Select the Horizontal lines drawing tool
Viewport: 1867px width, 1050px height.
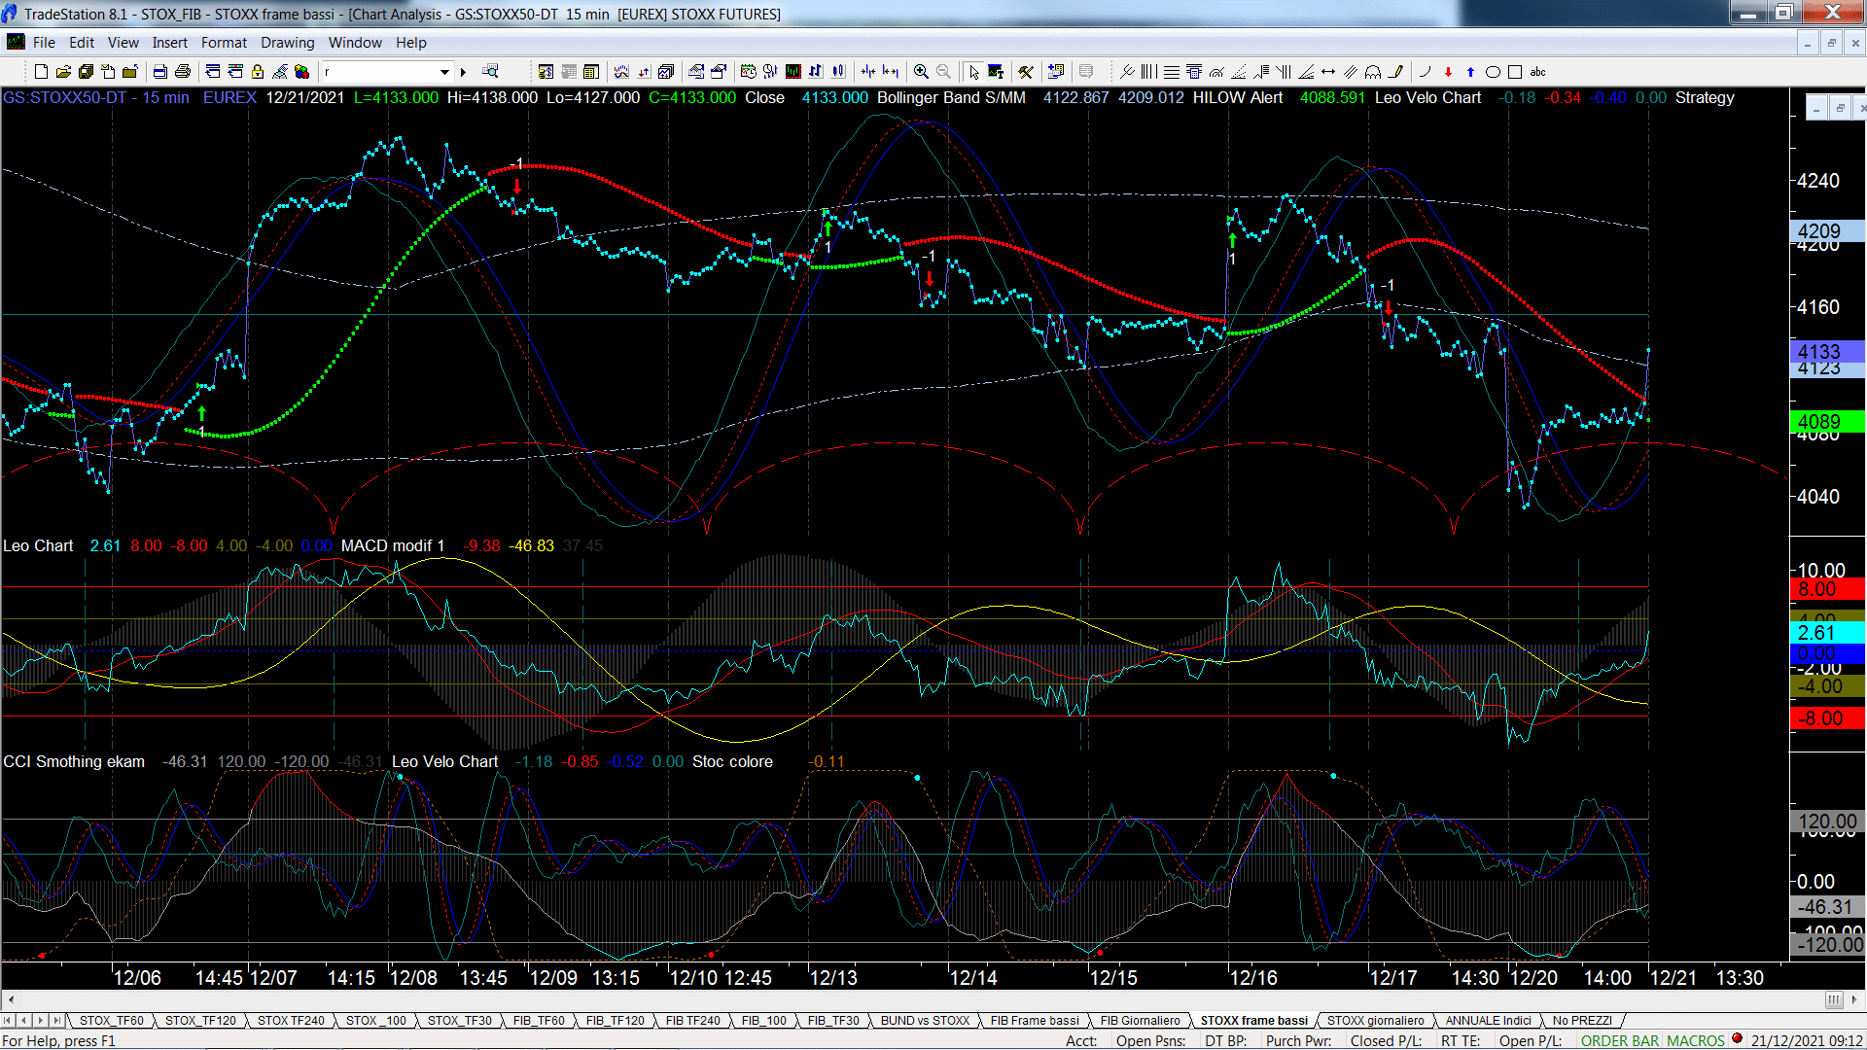click(x=1172, y=71)
